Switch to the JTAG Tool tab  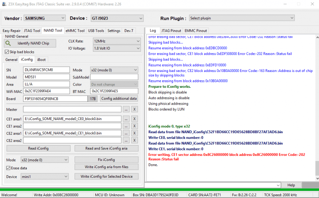click(32, 31)
